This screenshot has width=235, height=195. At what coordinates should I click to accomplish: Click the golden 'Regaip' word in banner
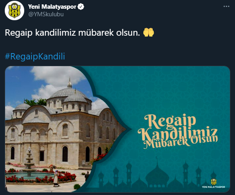coord(170,122)
